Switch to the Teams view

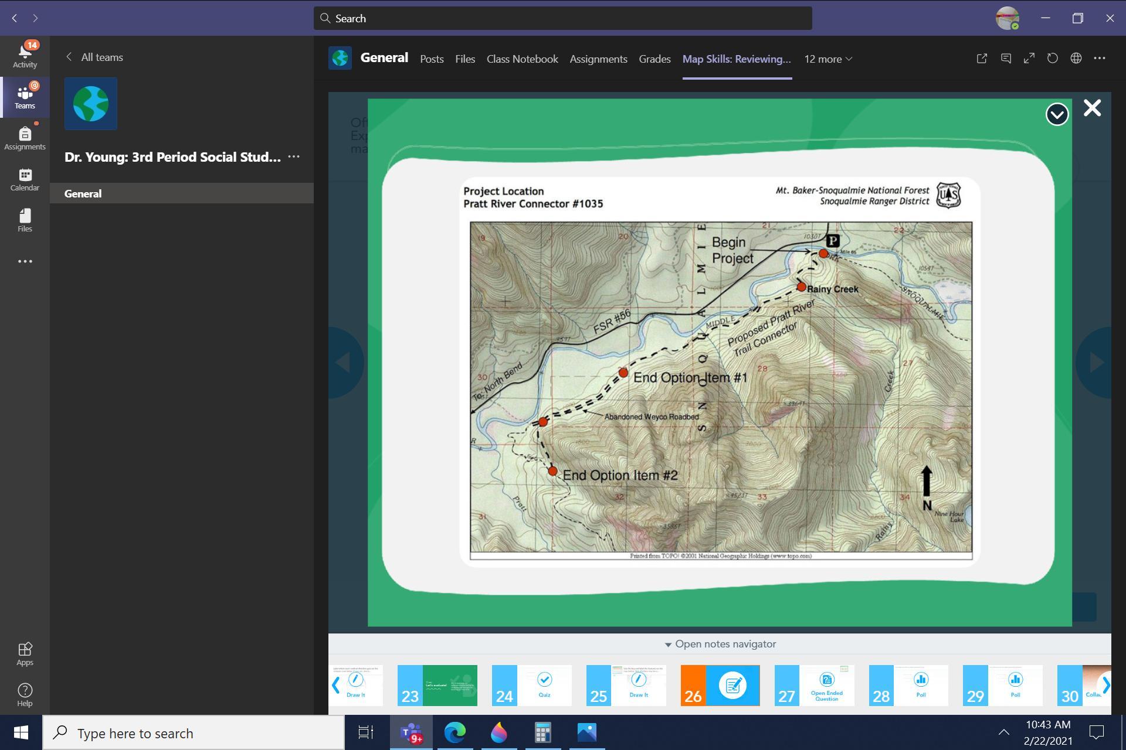[25, 97]
